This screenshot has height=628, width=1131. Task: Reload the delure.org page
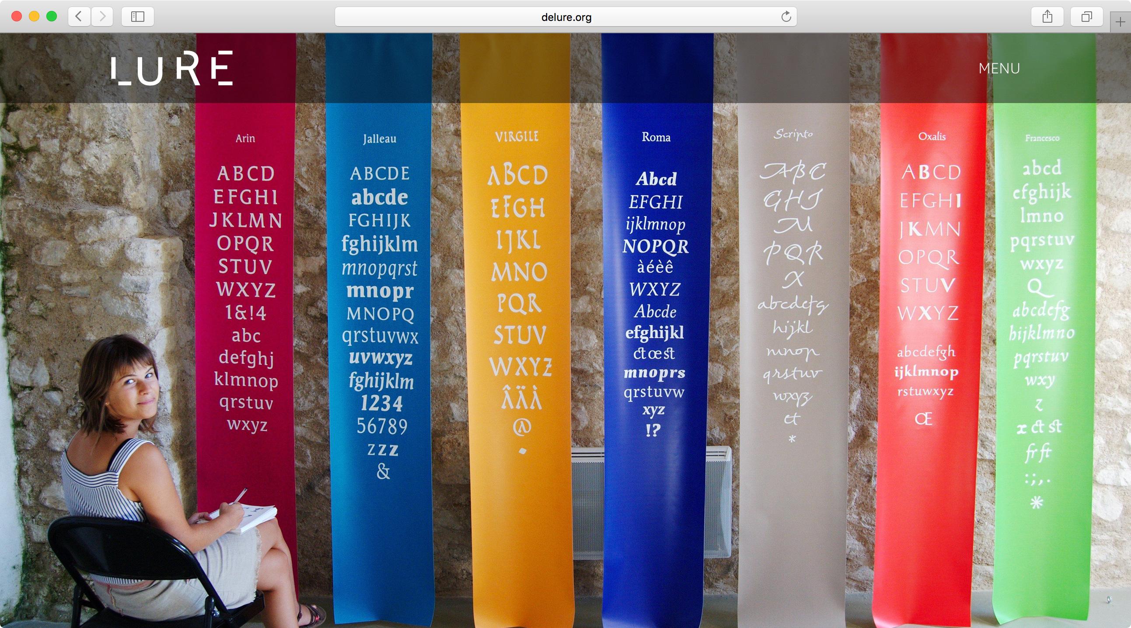(786, 17)
